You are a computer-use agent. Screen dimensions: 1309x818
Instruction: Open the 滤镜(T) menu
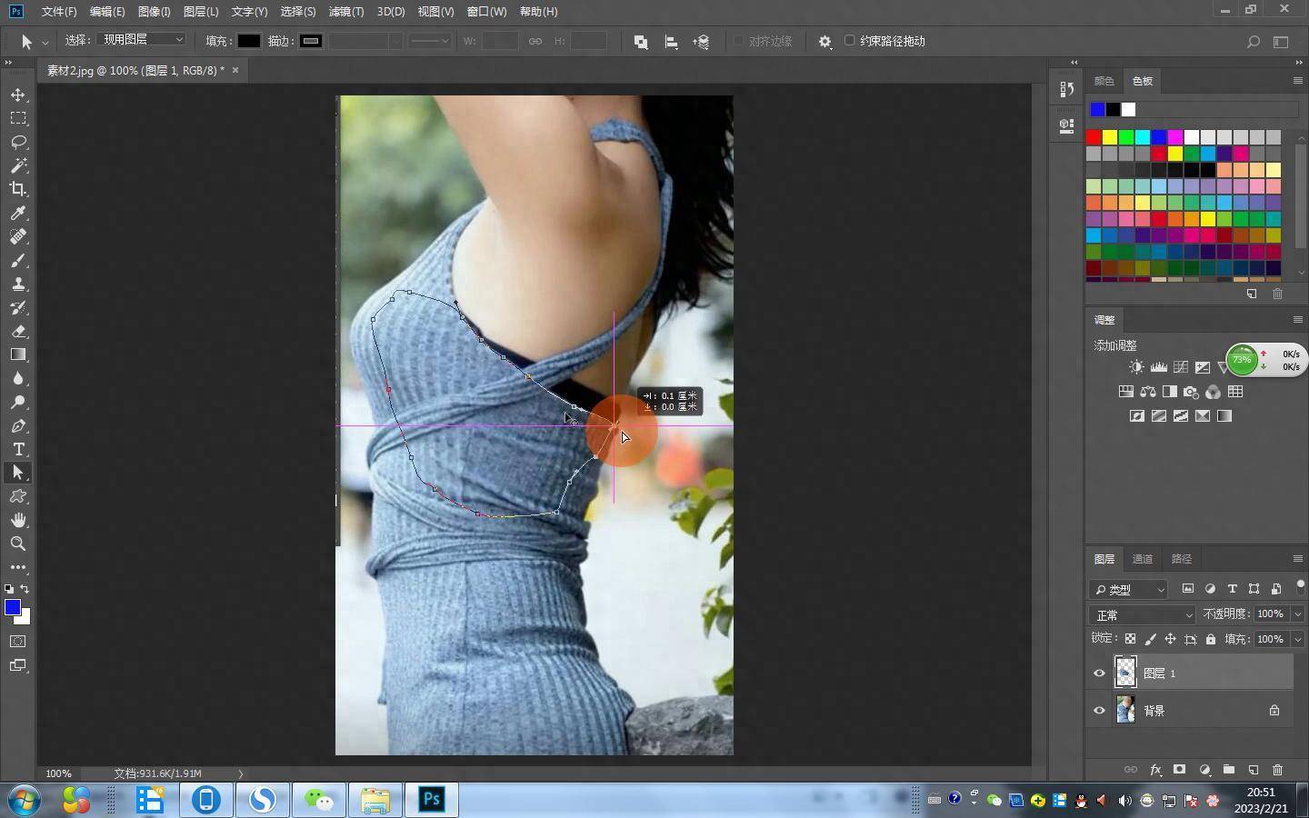tap(345, 12)
